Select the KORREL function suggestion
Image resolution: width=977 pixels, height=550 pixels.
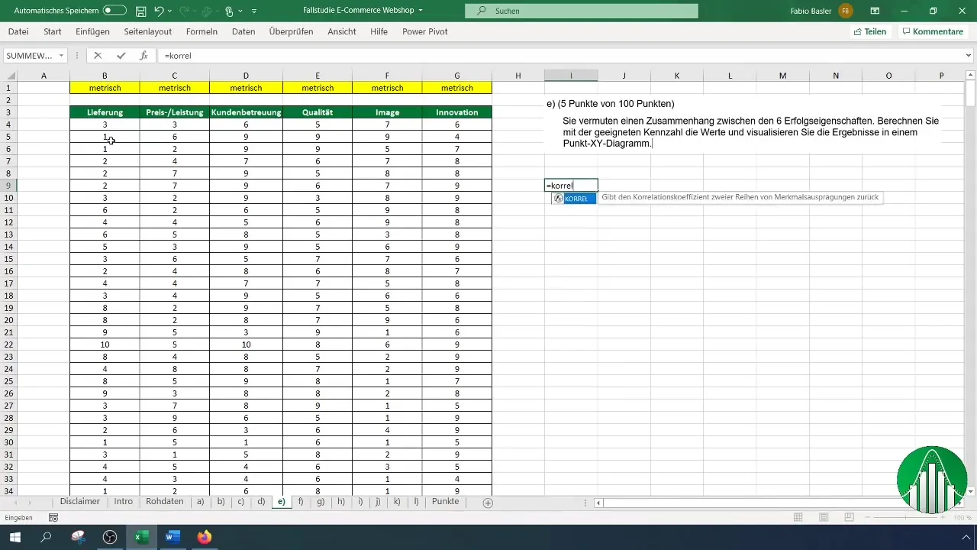click(574, 198)
